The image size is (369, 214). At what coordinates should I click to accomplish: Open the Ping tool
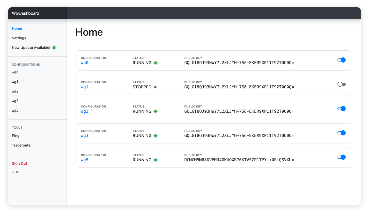[x=16, y=136]
